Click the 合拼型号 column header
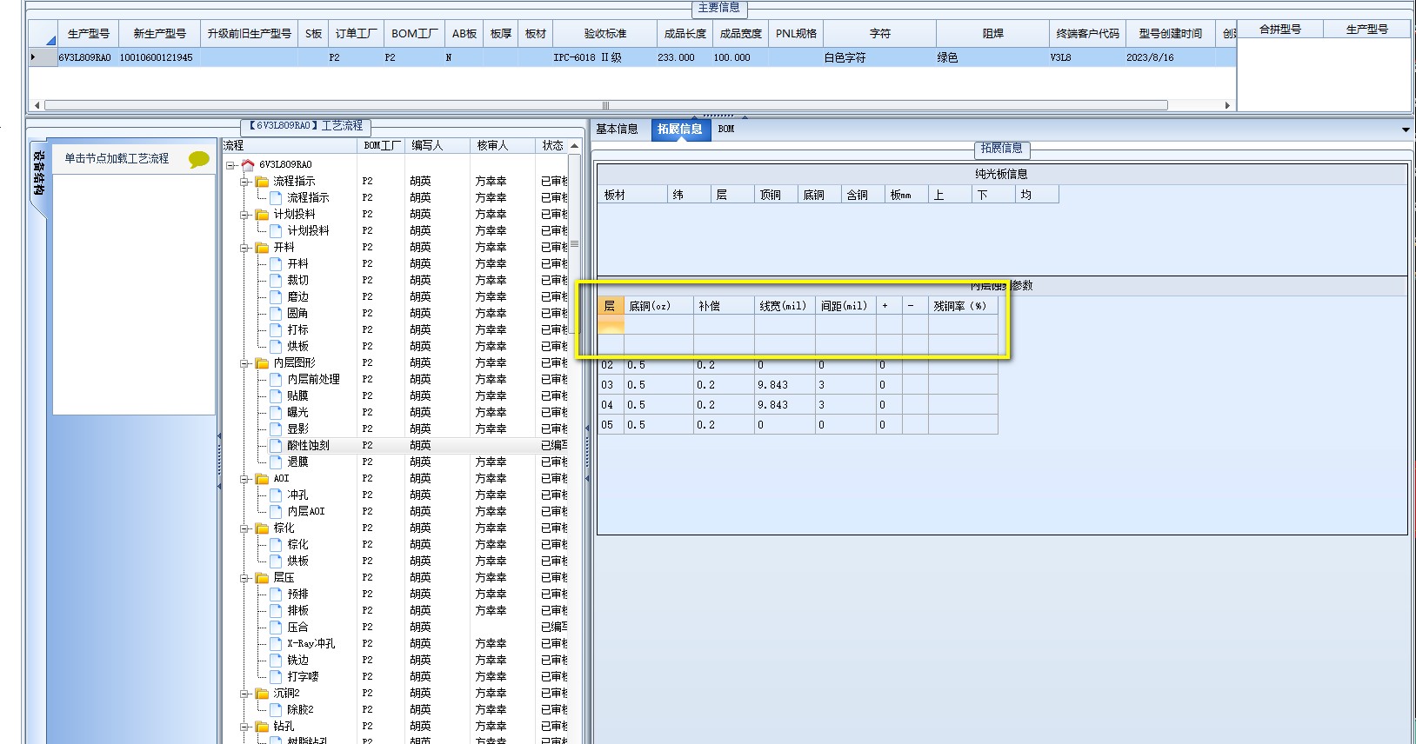This screenshot has width=1416, height=744. coord(1280,29)
